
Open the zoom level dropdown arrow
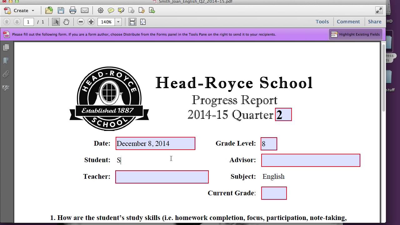118,22
